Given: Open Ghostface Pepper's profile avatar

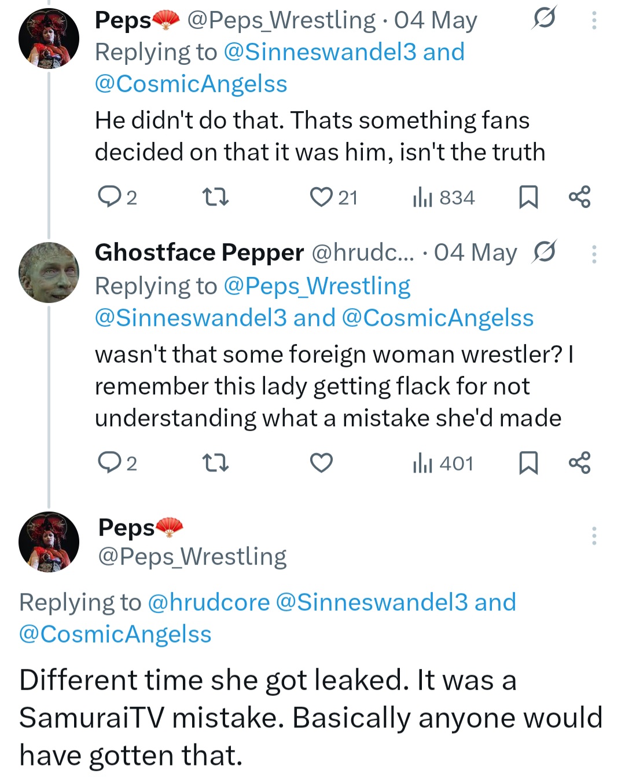Looking at the screenshot, I should 49,272.
